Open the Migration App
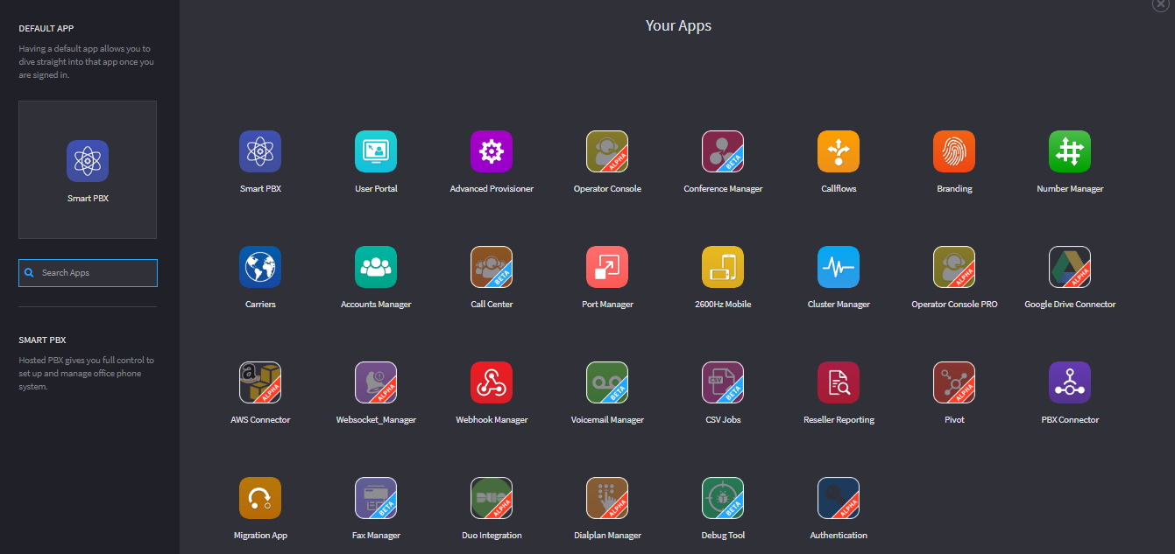 [x=260, y=498]
